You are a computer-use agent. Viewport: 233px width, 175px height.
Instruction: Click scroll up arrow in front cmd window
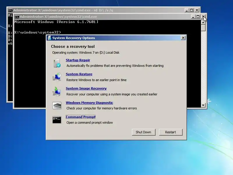tap(203, 22)
